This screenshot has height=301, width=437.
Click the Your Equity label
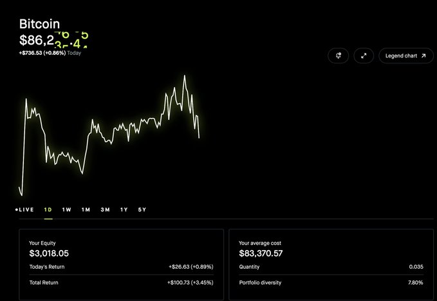click(x=42, y=243)
